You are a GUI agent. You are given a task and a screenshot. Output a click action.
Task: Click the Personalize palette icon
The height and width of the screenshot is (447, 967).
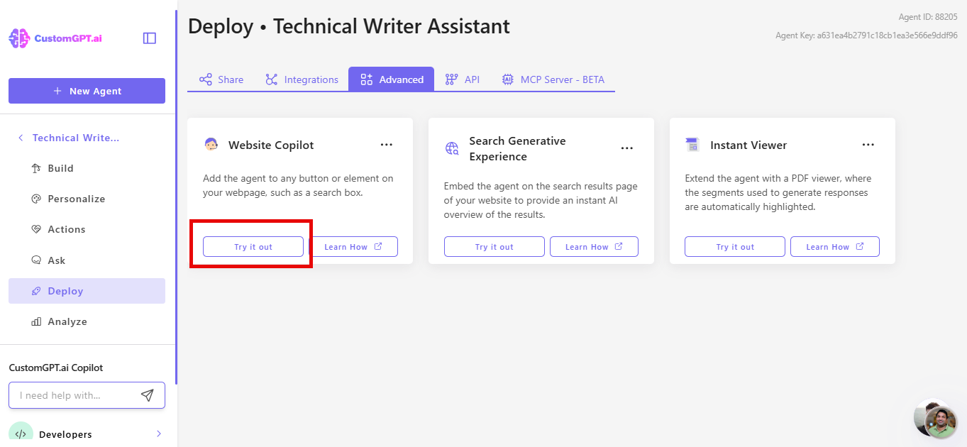(36, 199)
